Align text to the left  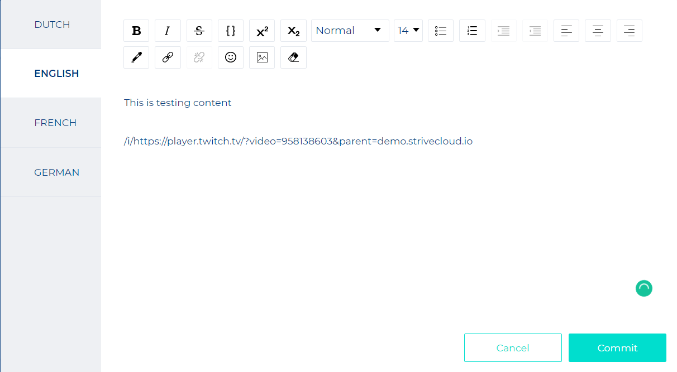coord(566,31)
